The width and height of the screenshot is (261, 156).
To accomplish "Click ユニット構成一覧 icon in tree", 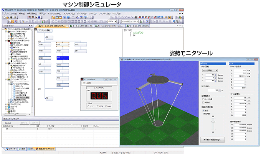I will [x=12, y=34].
